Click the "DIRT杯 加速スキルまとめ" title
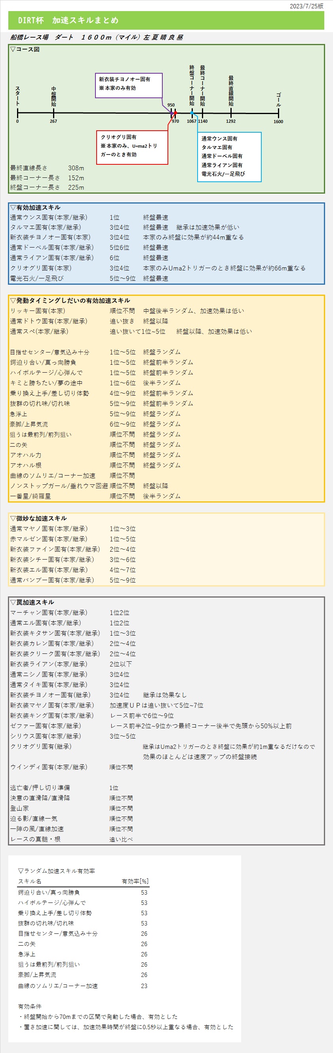333x1053 pixels. coord(68,21)
